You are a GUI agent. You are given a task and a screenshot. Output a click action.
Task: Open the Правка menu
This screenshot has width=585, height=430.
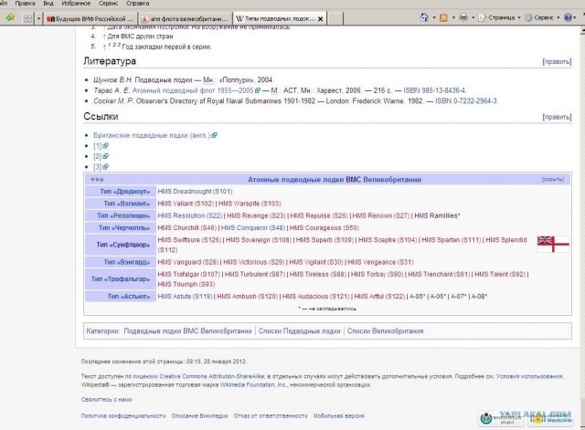tap(25, 4)
